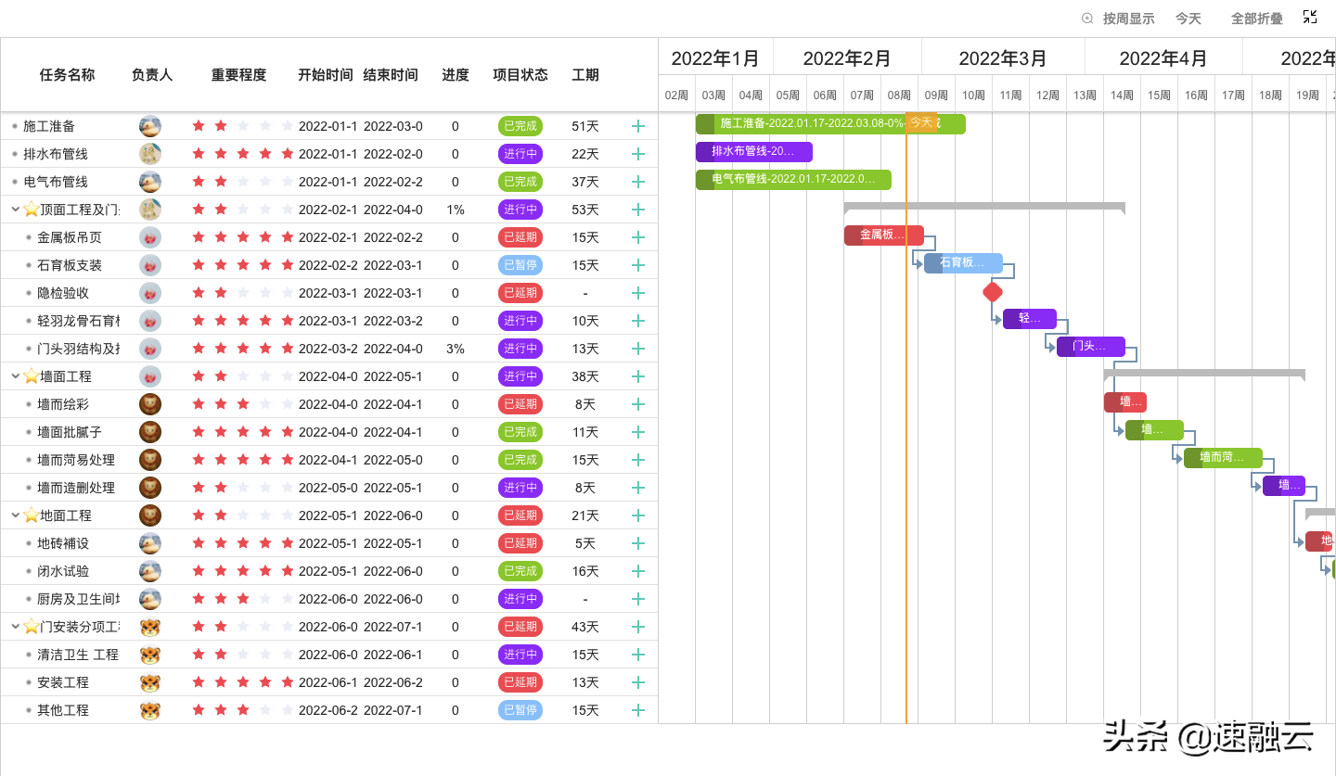Click the 重要程度 column header
Viewport: 1336px width, 776px height.
point(238,75)
